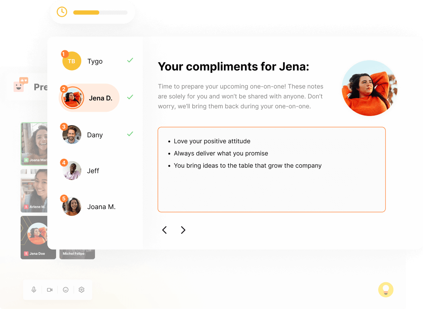Open the Jena Doe video thumbnail

[x=34, y=238]
